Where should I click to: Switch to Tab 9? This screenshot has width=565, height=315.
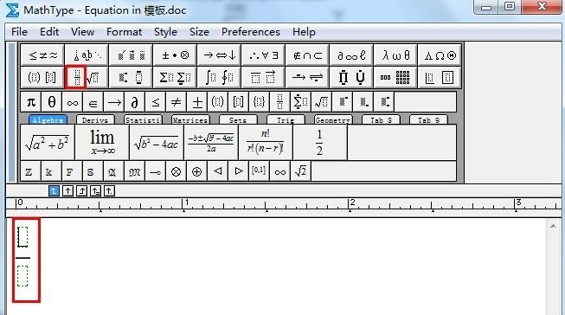pyautogui.click(x=428, y=120)
